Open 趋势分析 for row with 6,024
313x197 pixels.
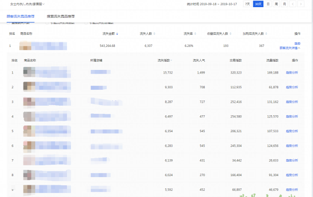pos(292,175)
